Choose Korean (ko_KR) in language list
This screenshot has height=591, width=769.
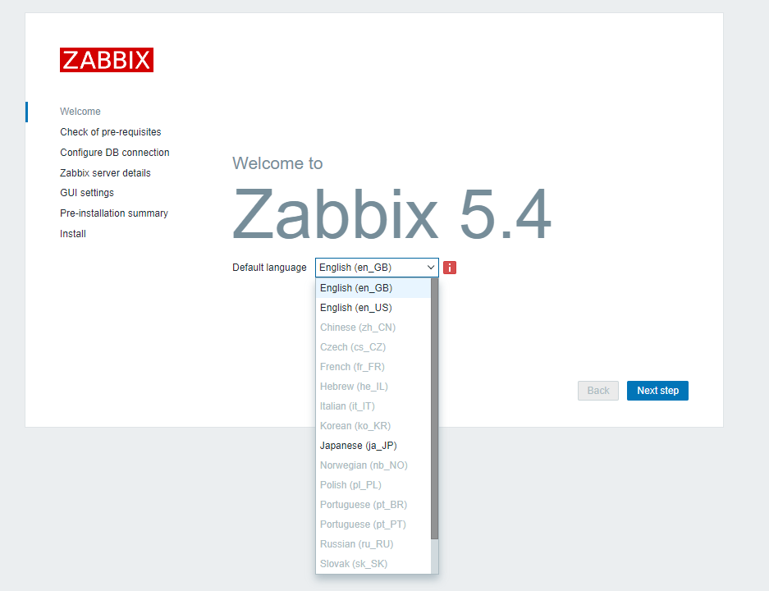[355, 426]
